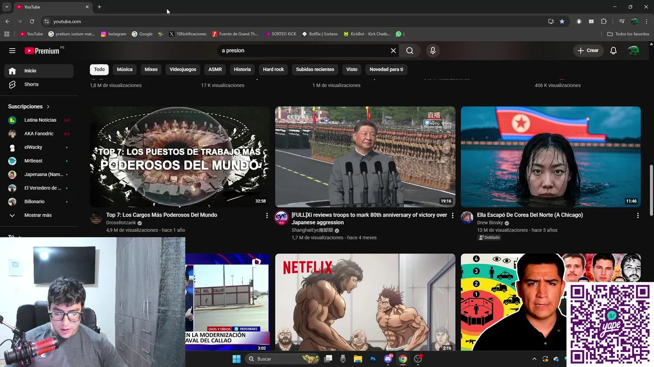Expand the Suscripciones section
The width and height of the screenshot is (654, 367).
(x=29, y=107)
